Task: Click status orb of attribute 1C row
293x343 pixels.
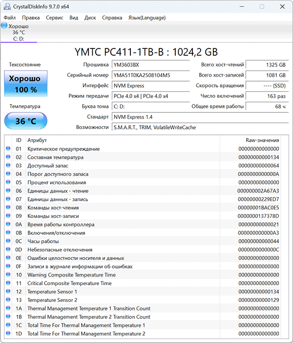Action: tap(8, 325)
